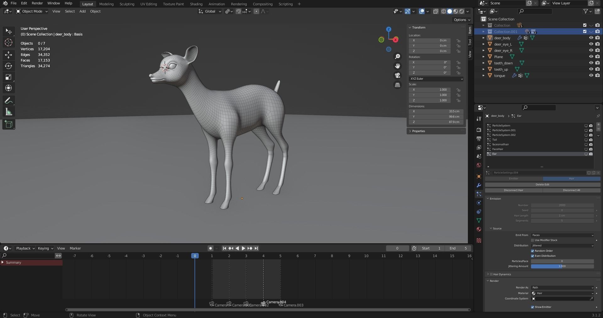Image resolution: width=603 pixels, height=318 pixels.
Task: Select the FaceHair particle system
Action: 540,149
